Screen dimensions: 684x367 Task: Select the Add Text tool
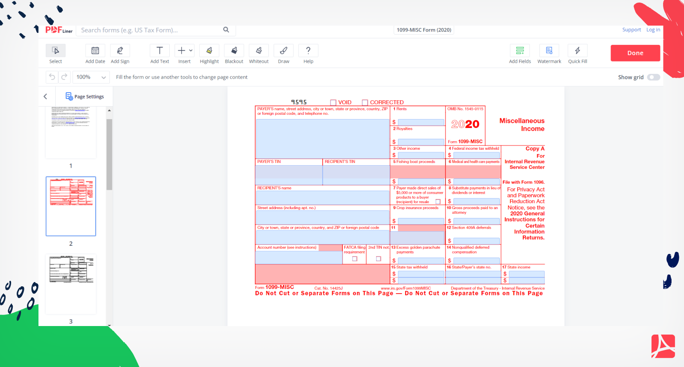click(159, 51)
